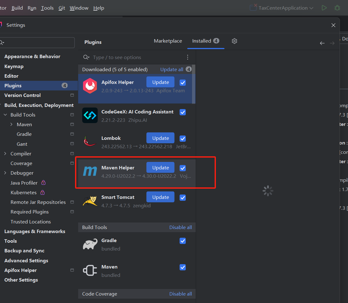Close the Settings dialog
This screenshot has width=348, height=303.
point(333,25)
